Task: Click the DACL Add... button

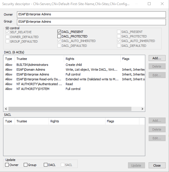Action: click(x=157, y=58)
